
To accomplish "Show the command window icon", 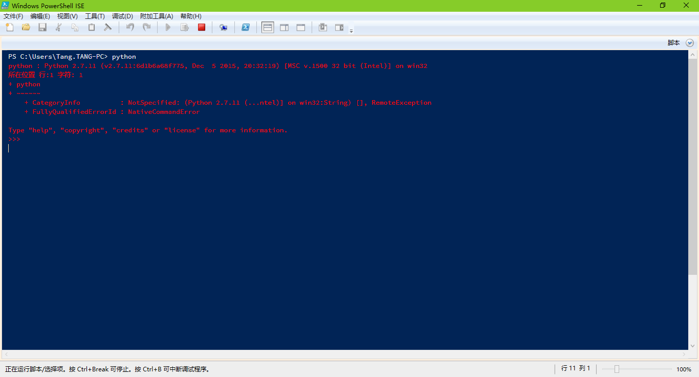I will pyautogui.click(x=323, y=27).
